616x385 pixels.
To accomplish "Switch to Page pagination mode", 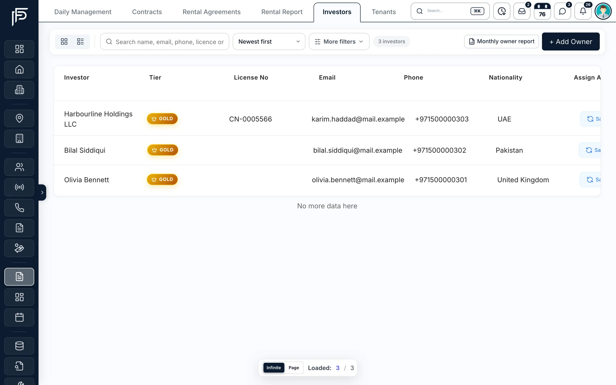I will click(x=294, y=368).
